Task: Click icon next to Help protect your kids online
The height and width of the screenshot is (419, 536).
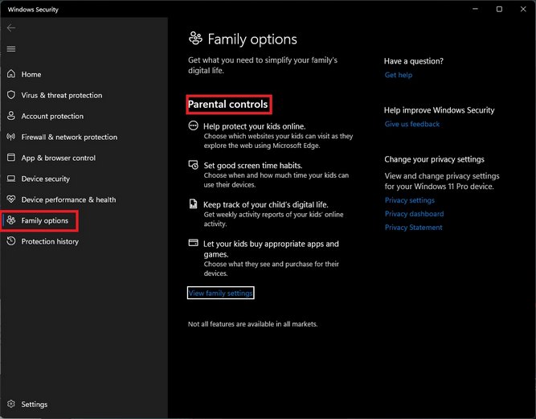Action: [x=193, y=126]
